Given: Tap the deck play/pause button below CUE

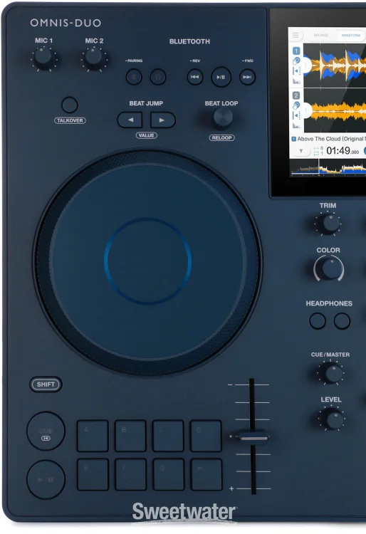Looking at the screenshot, I should point(46,480).
